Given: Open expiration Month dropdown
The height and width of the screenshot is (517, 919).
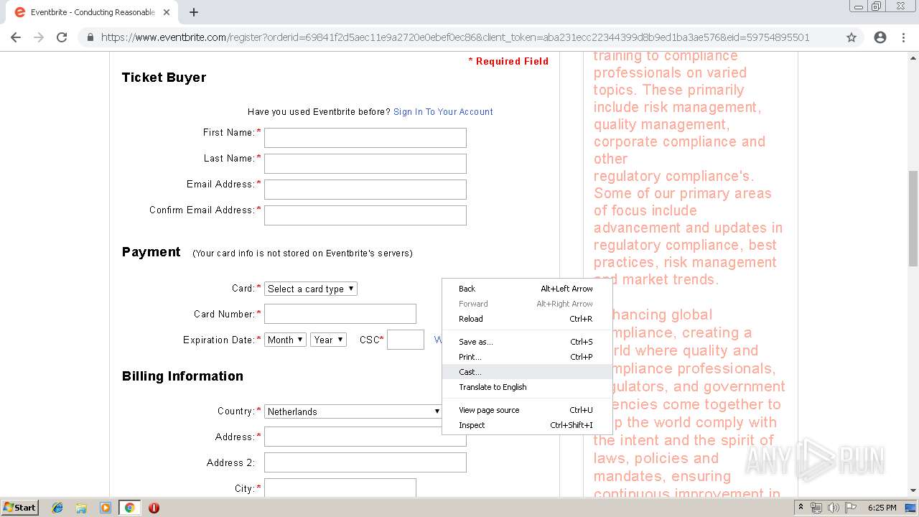Looking at the screenshot, I should click(286, 340).
